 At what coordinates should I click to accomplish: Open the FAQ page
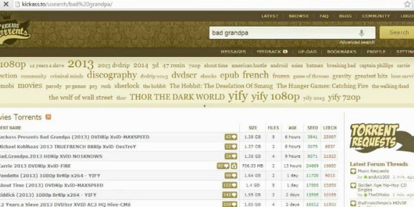click(324, 16)
